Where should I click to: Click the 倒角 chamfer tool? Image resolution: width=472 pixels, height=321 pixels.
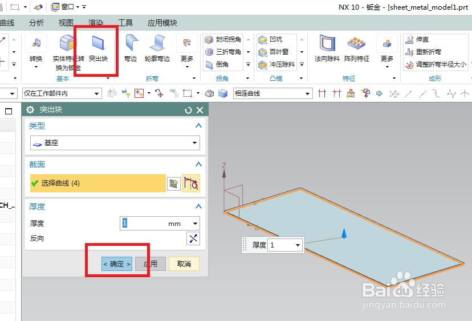tap(217, 64)
